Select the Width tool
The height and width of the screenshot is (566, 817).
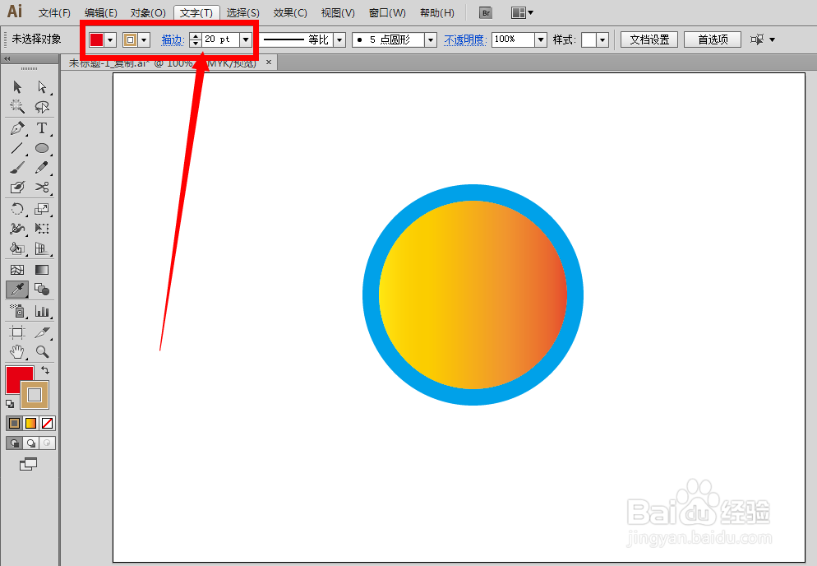(17, 229)
